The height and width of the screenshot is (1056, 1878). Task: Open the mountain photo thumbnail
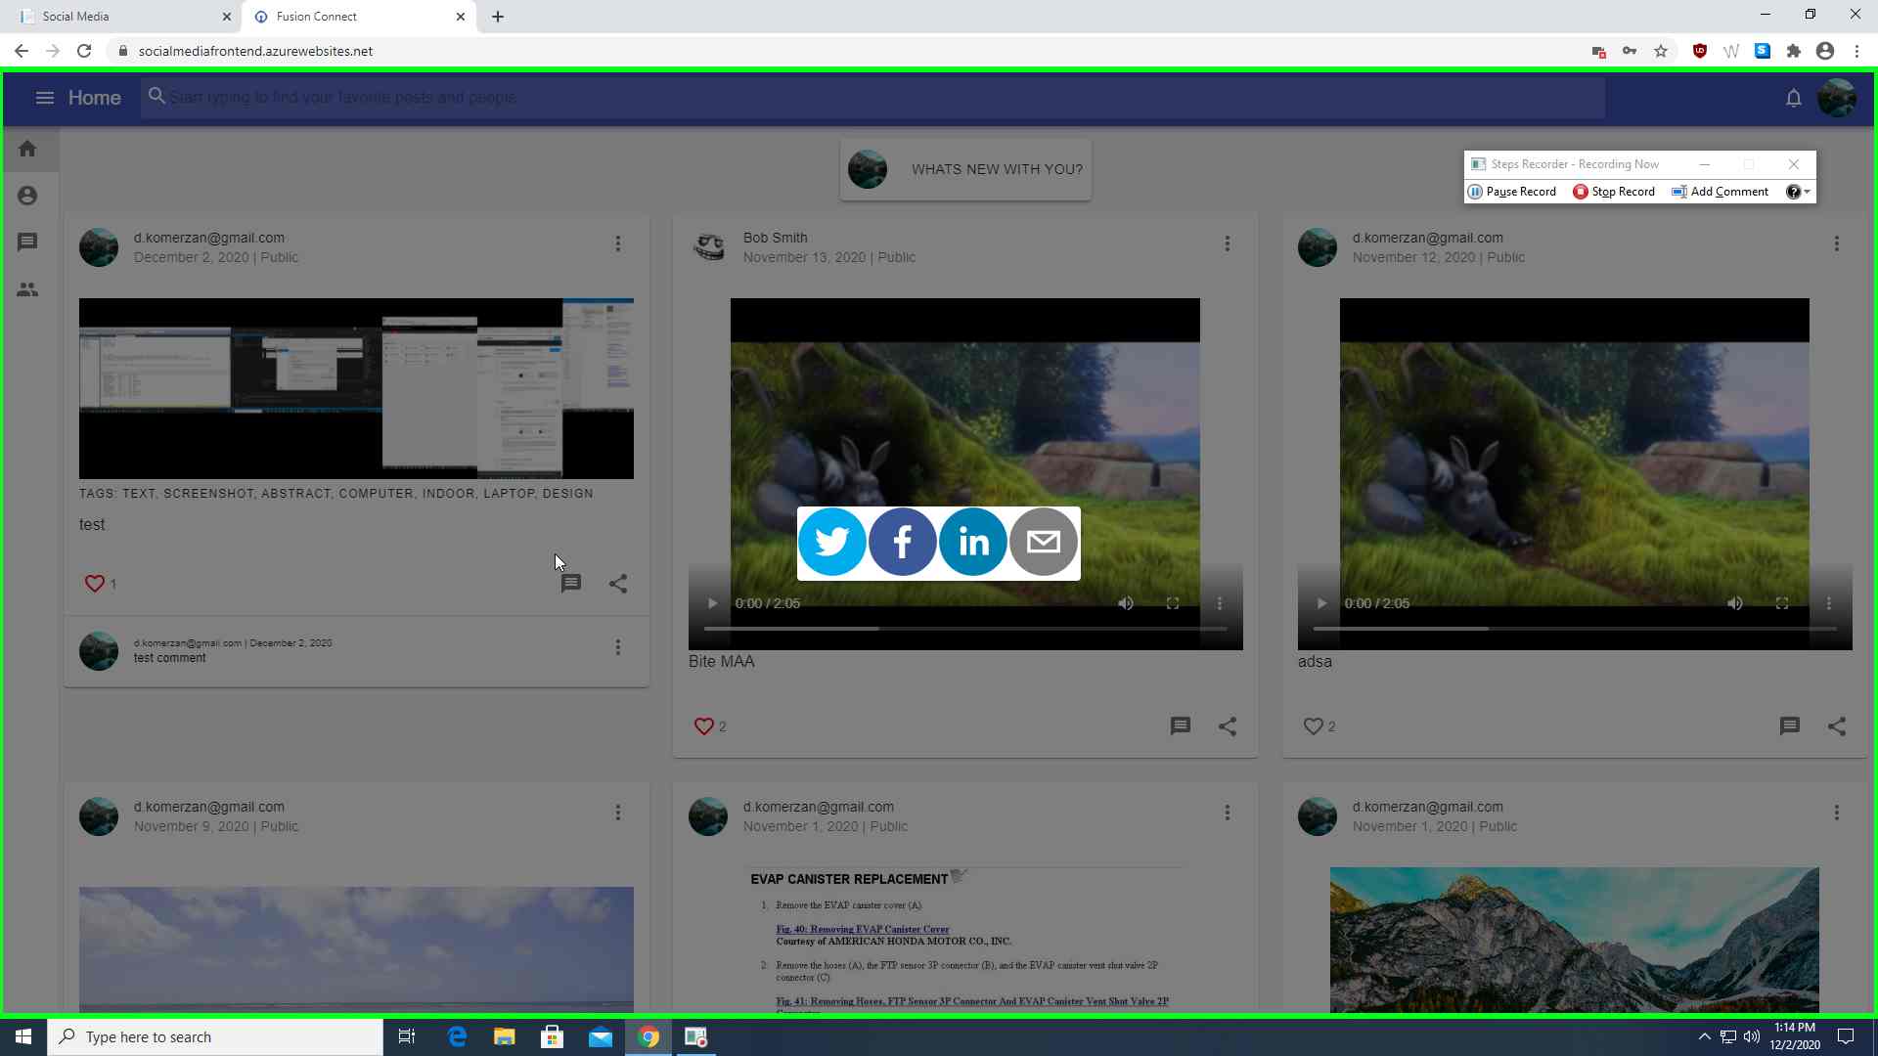click(1574, 940)
